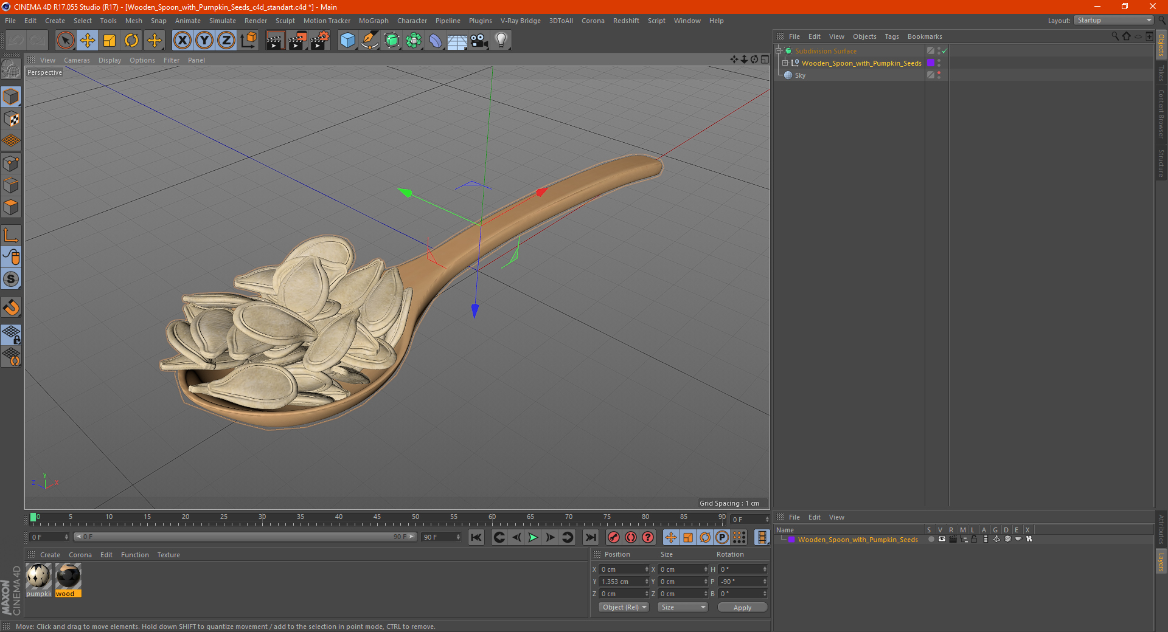The image size is (1168, 632).
Task: Toggle layer solo dot
Action: pyautogui.click(x=931, y=539)
